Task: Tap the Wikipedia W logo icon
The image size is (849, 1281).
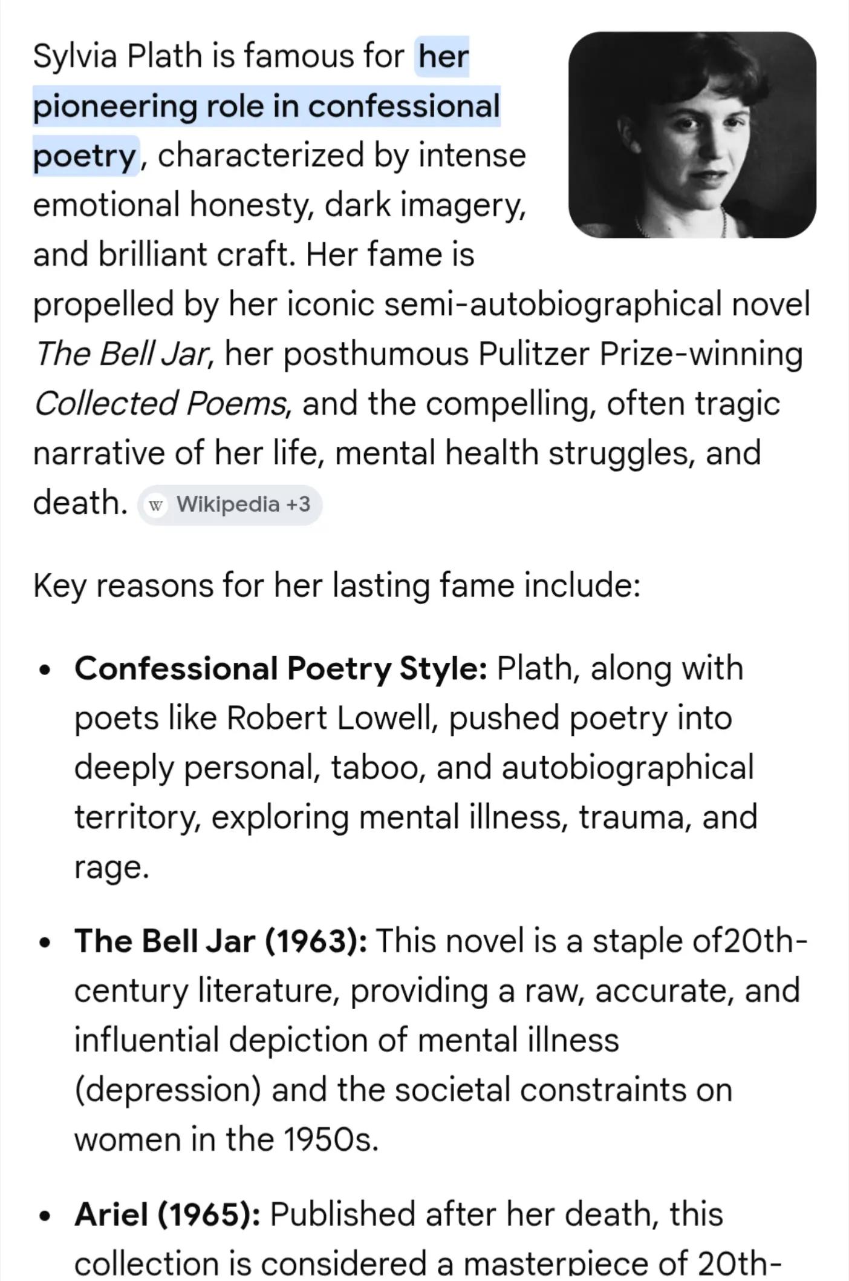Action: (157, 505)
